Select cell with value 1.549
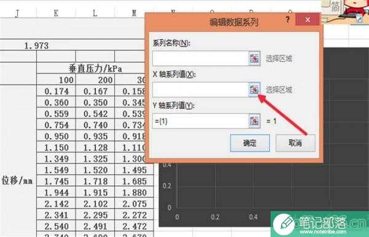 [x=56, y=170]
